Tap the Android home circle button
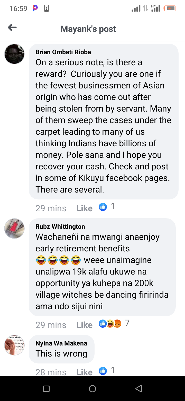The width and height of the screenshot is (185, 401). [92, 389]
